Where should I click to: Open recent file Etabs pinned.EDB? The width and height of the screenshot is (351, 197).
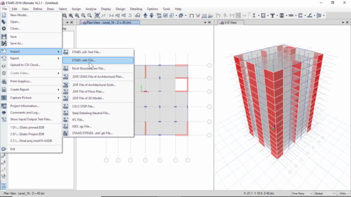click(31, 128)
